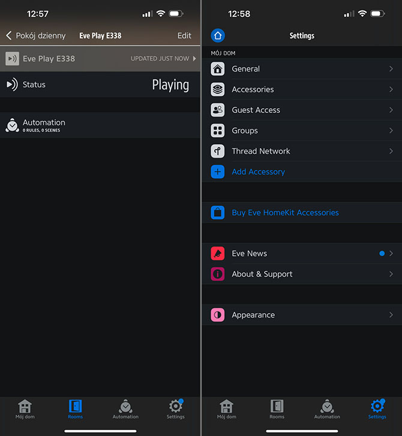Tap the Automation alarm-clock icon in list
The image size is (402, 436).
pos(12,125)
